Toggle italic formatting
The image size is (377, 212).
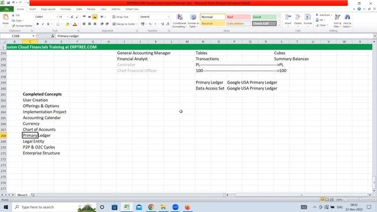tap(43, 24)
